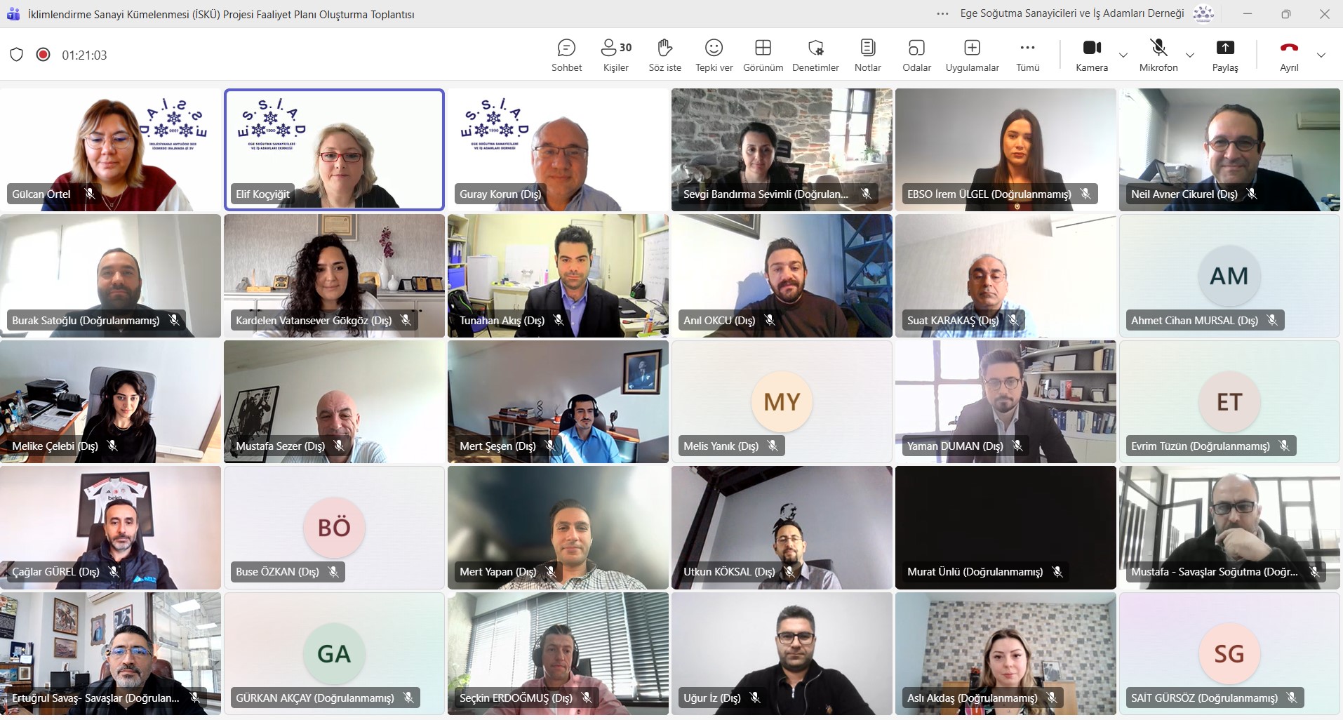Click the red recording indicator

coord(43,55)
